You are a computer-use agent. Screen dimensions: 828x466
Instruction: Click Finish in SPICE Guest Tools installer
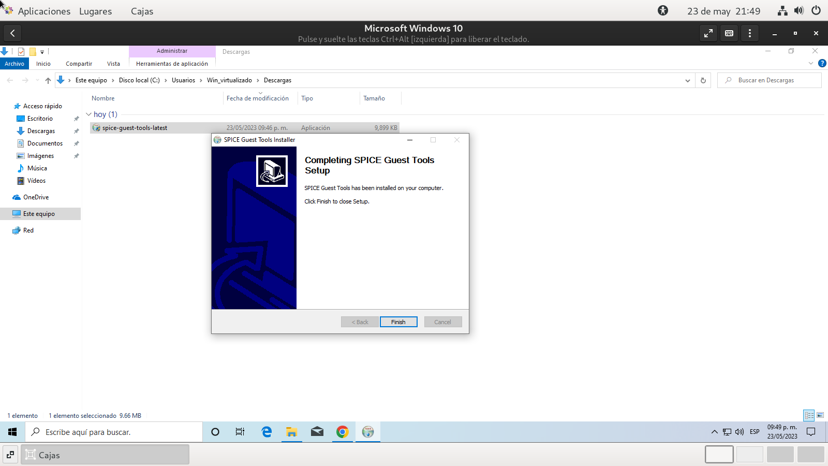pyautogui.click(x=398, y=322)
